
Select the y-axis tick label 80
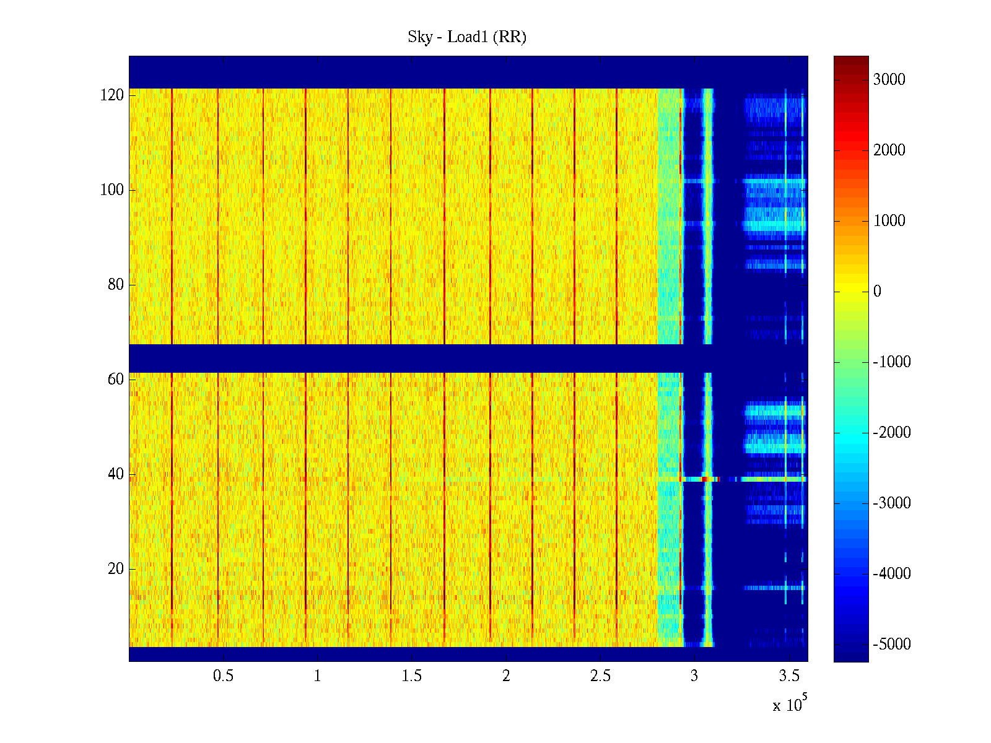(115, 285)
